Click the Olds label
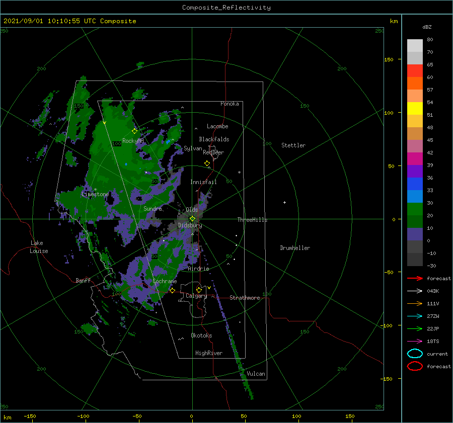The width and height of the screenshot is (453, 423). pyautogui.click(x=192, y=210)
